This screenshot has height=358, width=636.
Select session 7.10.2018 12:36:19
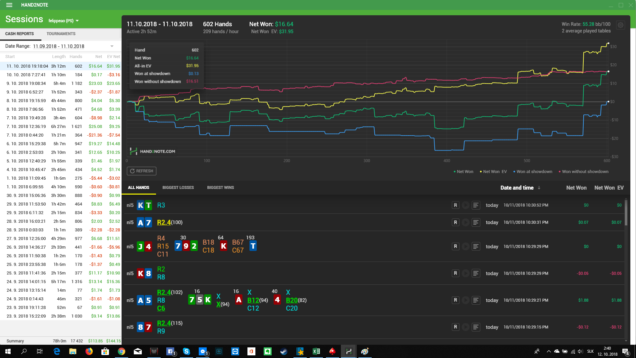point(61,126)
